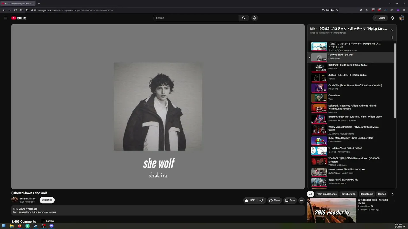Open Firefox from the taskbar
408x229 pixels.
[x=19, y=226]
